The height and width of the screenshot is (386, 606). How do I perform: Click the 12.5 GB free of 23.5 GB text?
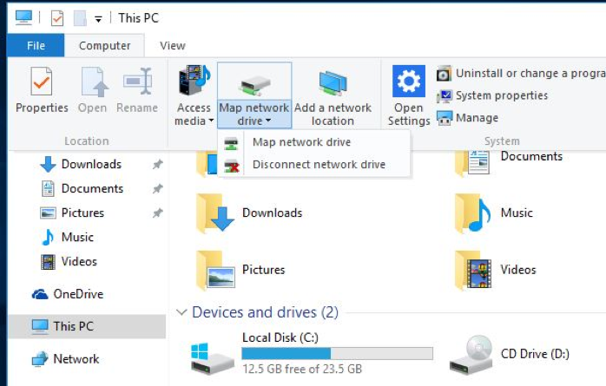click(x=302, y=369)
